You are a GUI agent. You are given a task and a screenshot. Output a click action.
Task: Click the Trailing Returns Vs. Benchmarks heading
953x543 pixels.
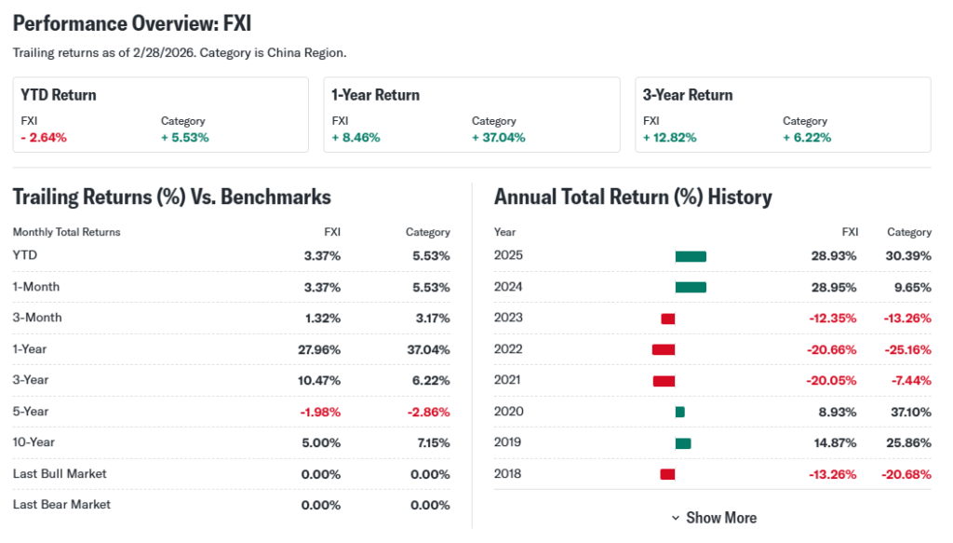click(172, 197)
